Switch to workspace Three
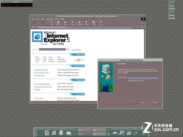Viewport: 183px width, 137px height. coord(85,134)
